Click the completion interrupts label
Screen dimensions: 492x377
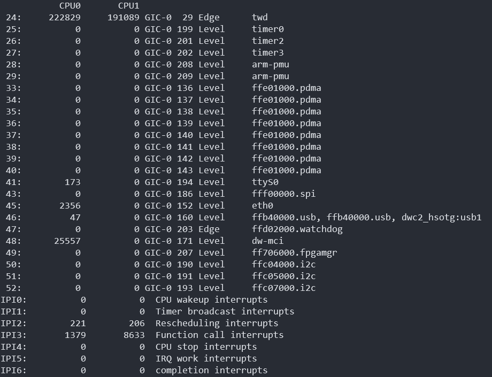[211, 371]
